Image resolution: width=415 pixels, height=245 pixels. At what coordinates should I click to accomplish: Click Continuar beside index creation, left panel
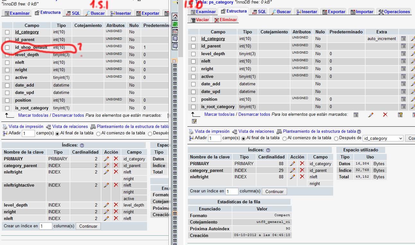coord(88,226)
